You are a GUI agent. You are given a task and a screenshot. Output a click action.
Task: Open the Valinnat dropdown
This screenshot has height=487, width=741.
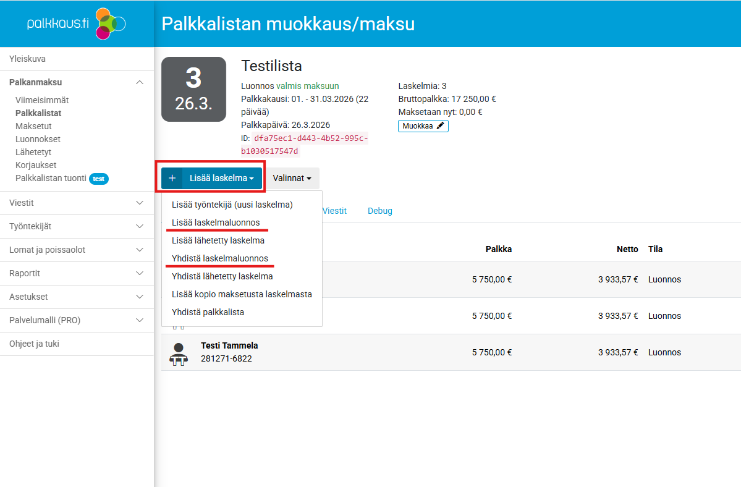point(292,178)
